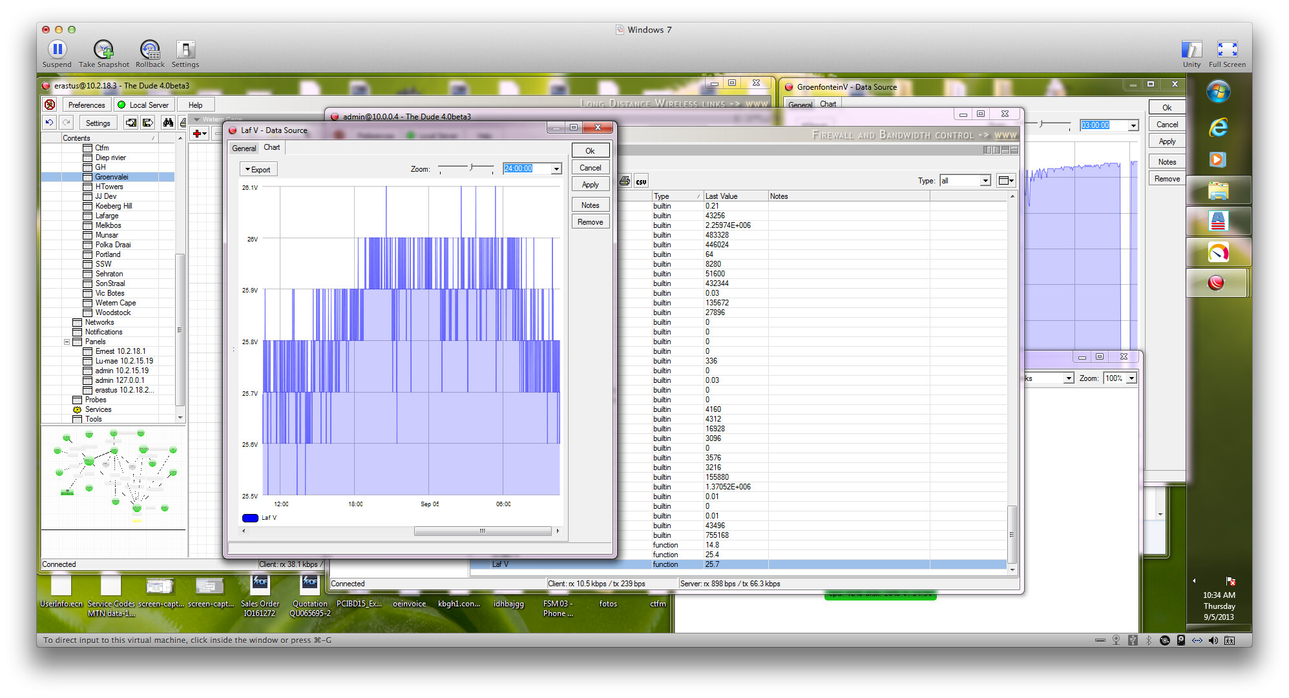Click the disconnect icon in the top-left toolbar
The height and width of the screenshot is (698, 1289).
pyautogui.click(x=50, y=105)
